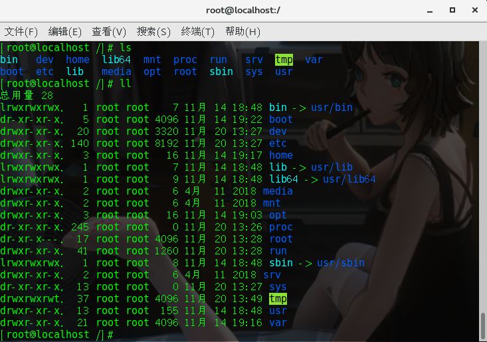This screenshot has width=487, height=342.
Task: Click the size value 8192
Action: coord(167,143)
